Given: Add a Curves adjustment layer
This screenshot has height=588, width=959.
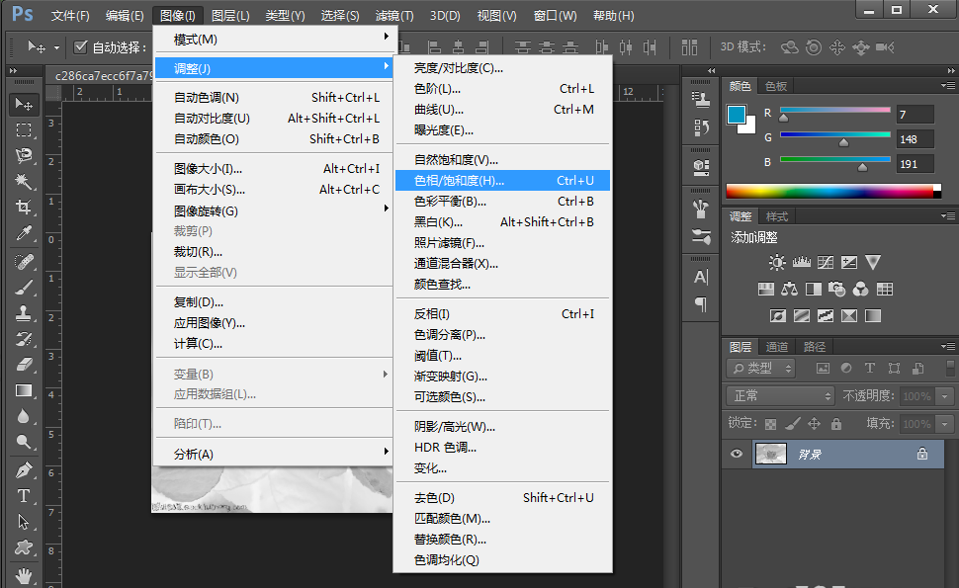Looking at the screenshot, I should pos(826,261).
